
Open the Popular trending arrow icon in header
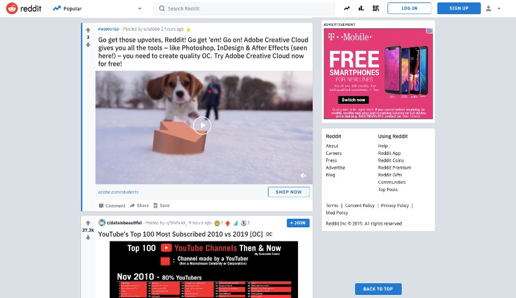pos(346,8)
